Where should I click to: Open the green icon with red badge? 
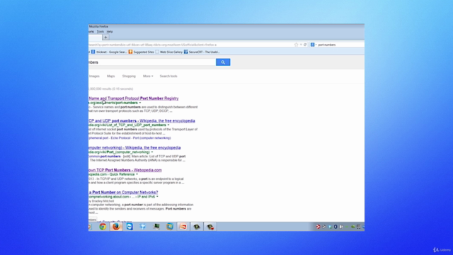click(x=210, y=227)
